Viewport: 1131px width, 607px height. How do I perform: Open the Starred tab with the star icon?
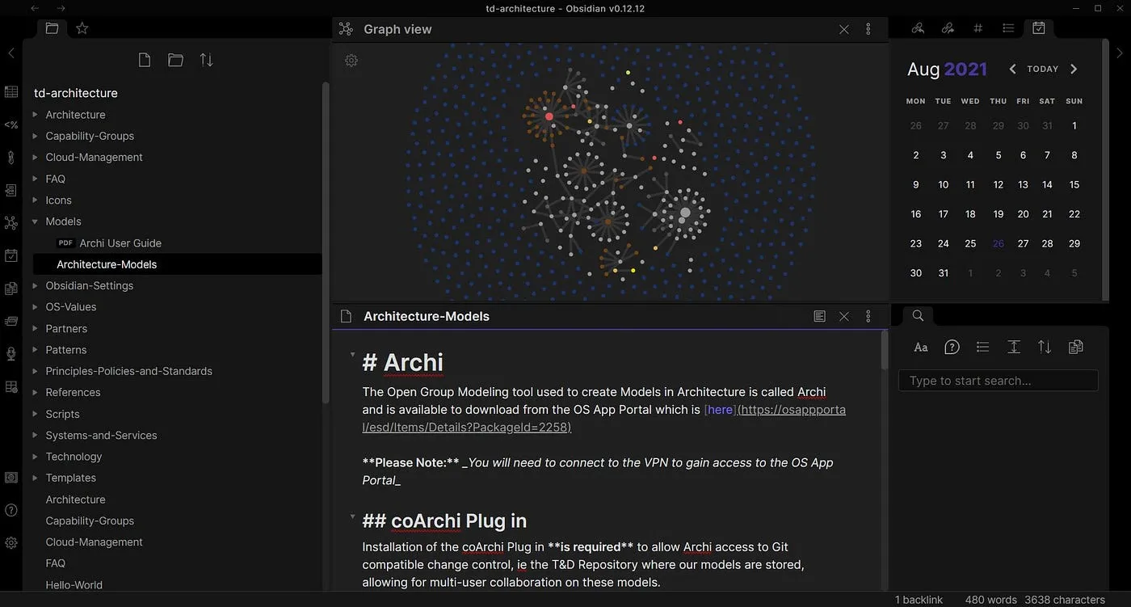(x=82, y=28)
